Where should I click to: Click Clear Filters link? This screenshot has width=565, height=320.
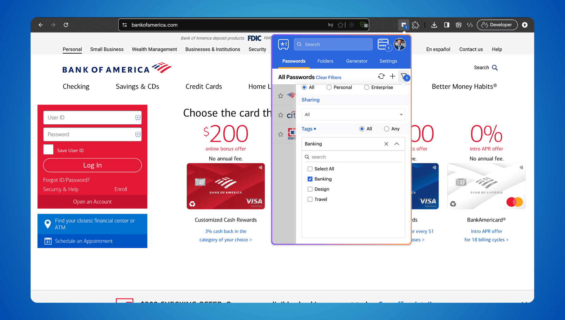pos(328,78)
